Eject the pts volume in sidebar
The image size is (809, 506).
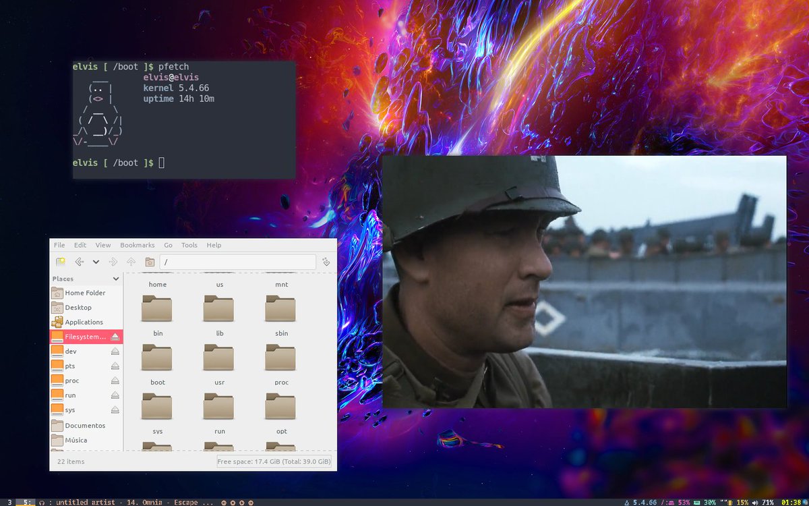click(x=115, y=366)
